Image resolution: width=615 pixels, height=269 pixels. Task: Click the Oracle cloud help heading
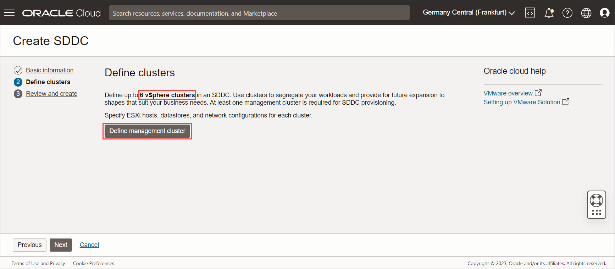[515, 71]
